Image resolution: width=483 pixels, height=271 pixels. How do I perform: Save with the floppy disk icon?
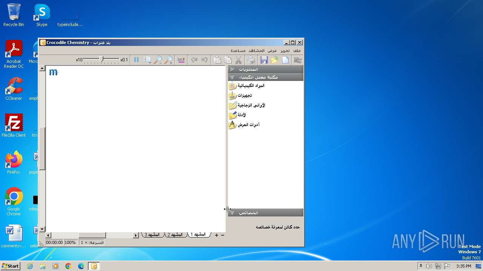point(264,60)
